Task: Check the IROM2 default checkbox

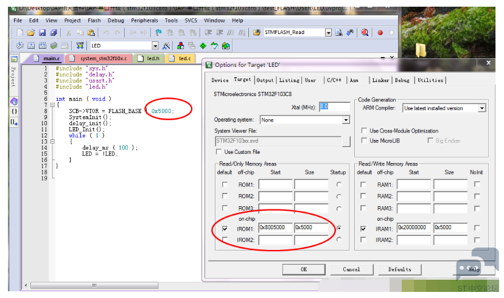Action: point(225,240)
